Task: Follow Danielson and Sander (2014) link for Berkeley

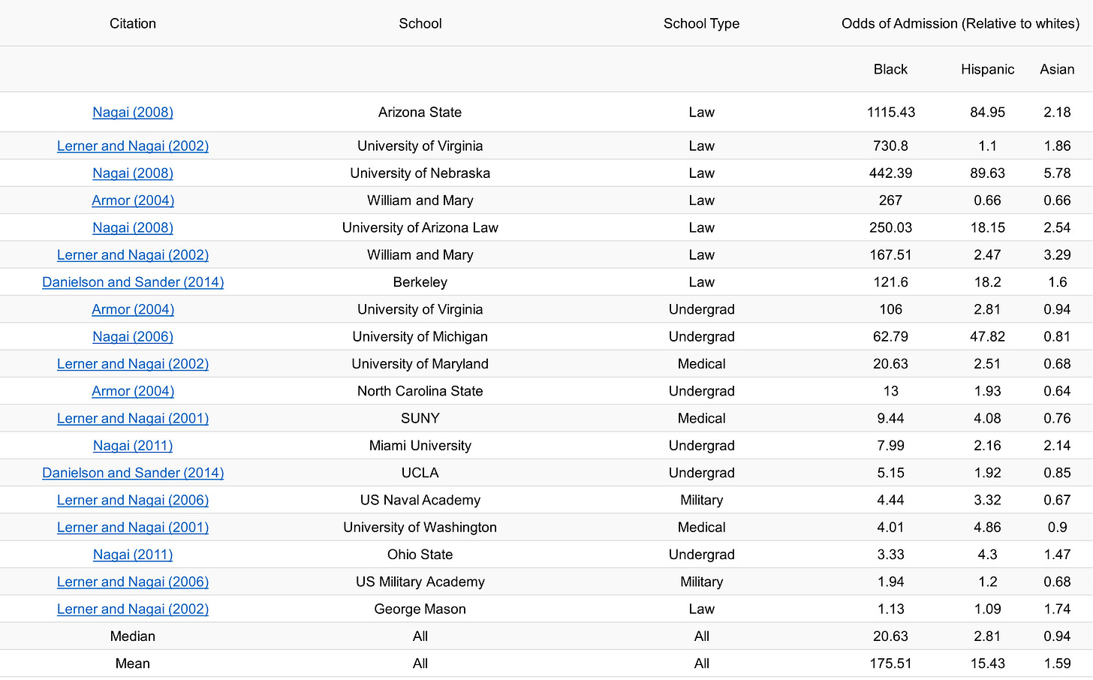Action: 133,282
